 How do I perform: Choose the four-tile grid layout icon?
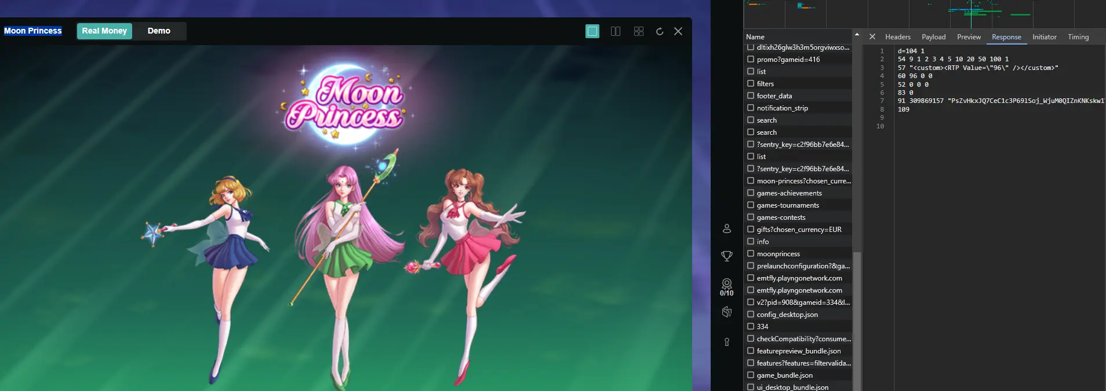pos(639,31)
